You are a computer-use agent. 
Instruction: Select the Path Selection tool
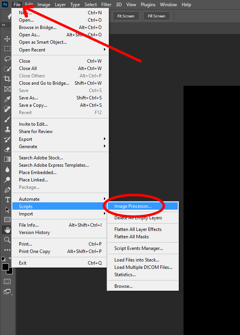[7, 210]
